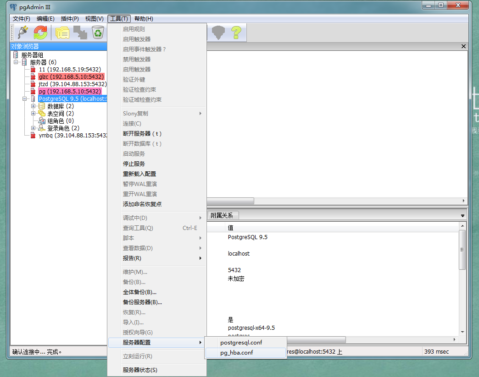Open the 文件(F) menu
This screenshot has height=377, width=479.
click(x=21, y=19)
